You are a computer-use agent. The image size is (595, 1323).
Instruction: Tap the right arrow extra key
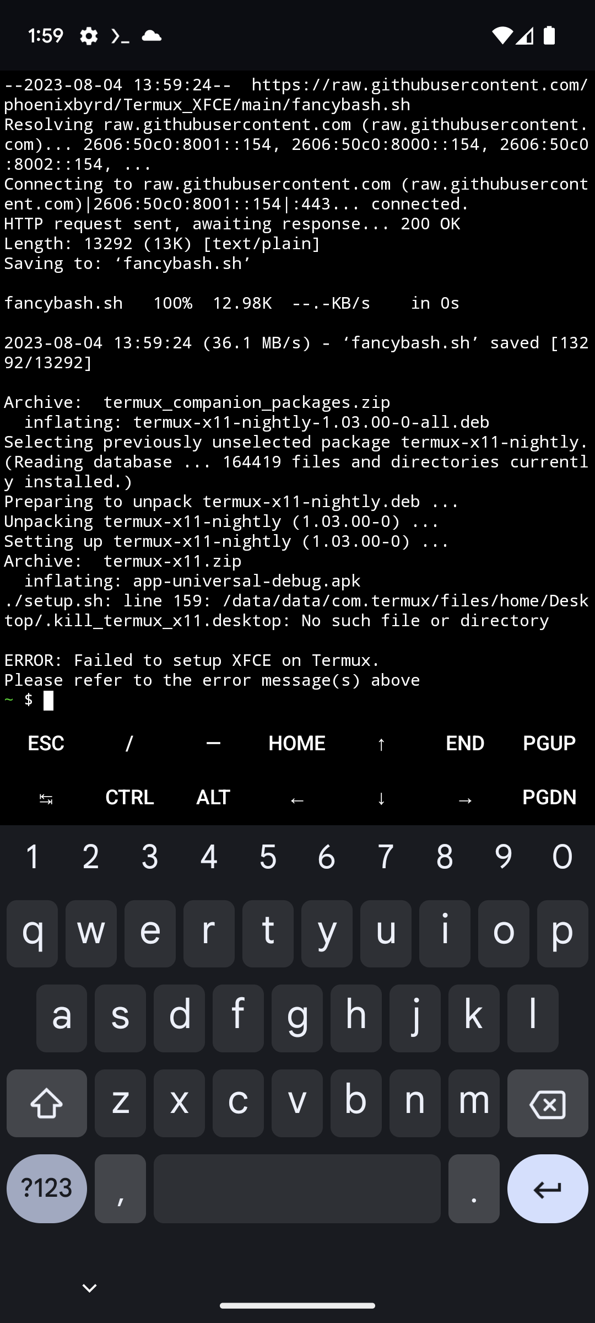tap(465, 798)
